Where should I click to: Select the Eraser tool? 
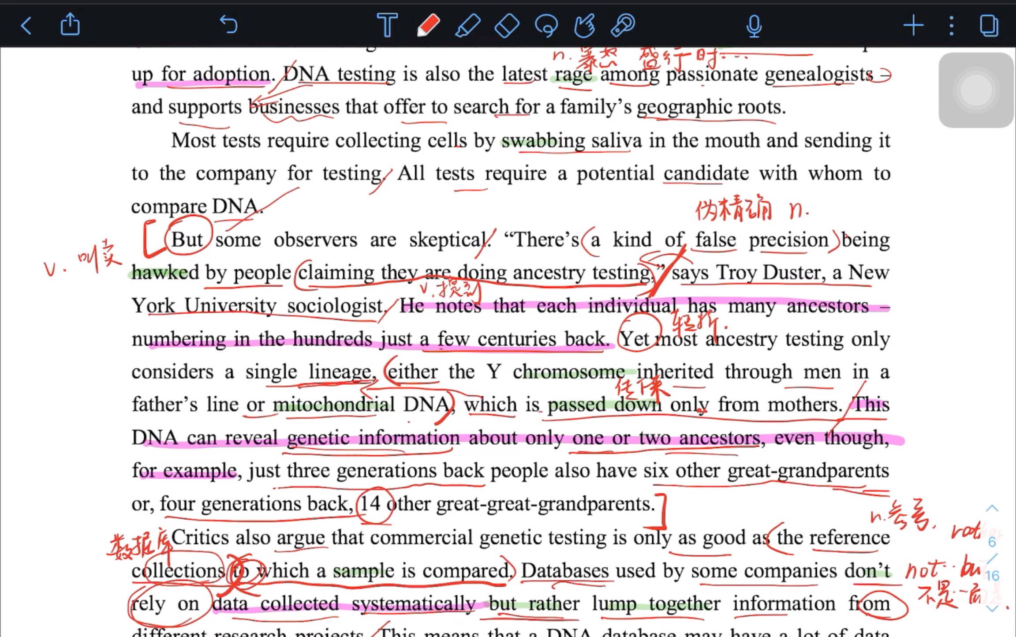(507, 25)
